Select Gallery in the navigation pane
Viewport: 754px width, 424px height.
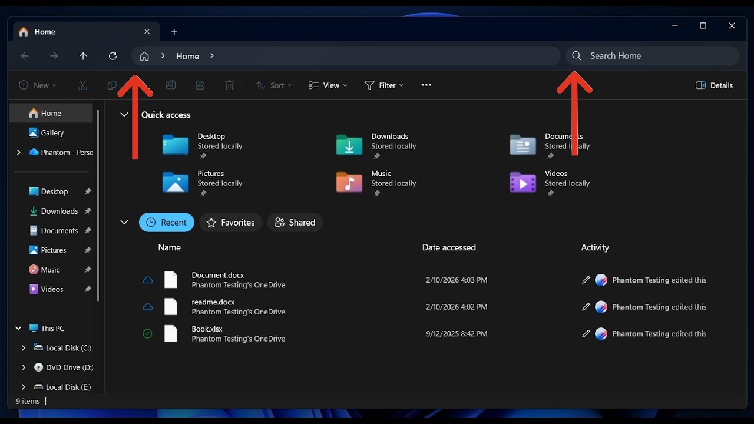pos(52,133)
